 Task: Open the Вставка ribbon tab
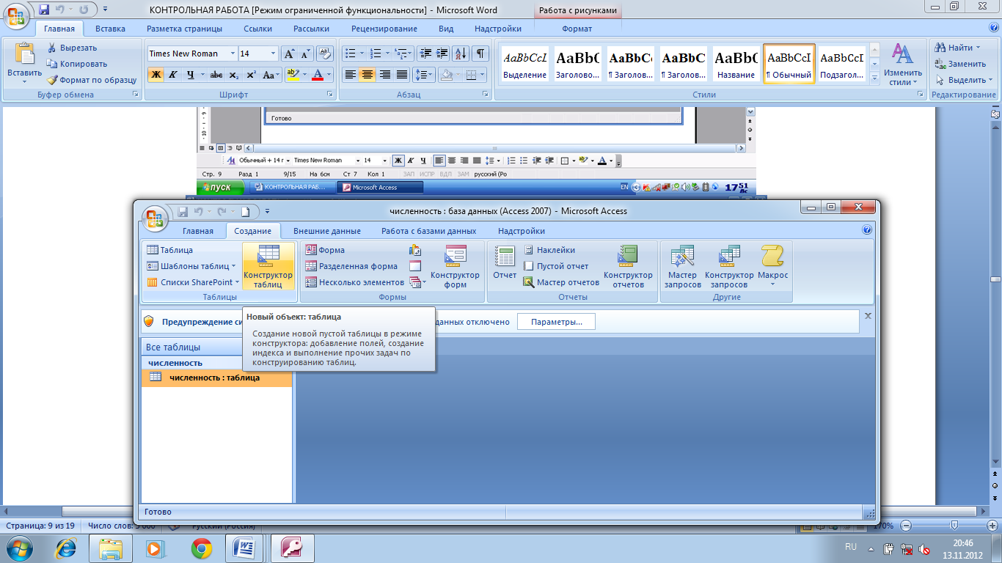(110, 29)
